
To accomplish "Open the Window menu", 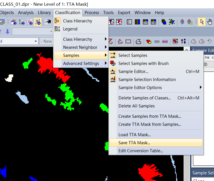I will pos(143,13).
